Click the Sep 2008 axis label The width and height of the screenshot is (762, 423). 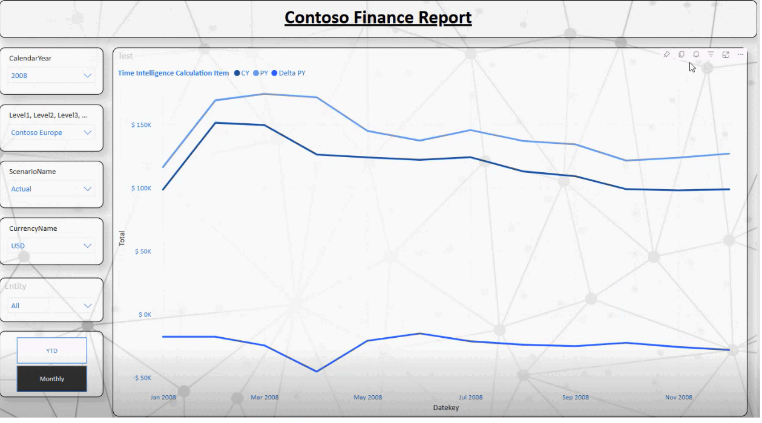576,397
